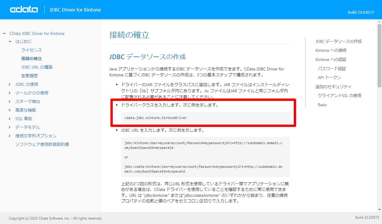Open the 高度な機能 page
The height and width of the screenshot is (224, 382).
pyautogui.click(x=26, y=110)
